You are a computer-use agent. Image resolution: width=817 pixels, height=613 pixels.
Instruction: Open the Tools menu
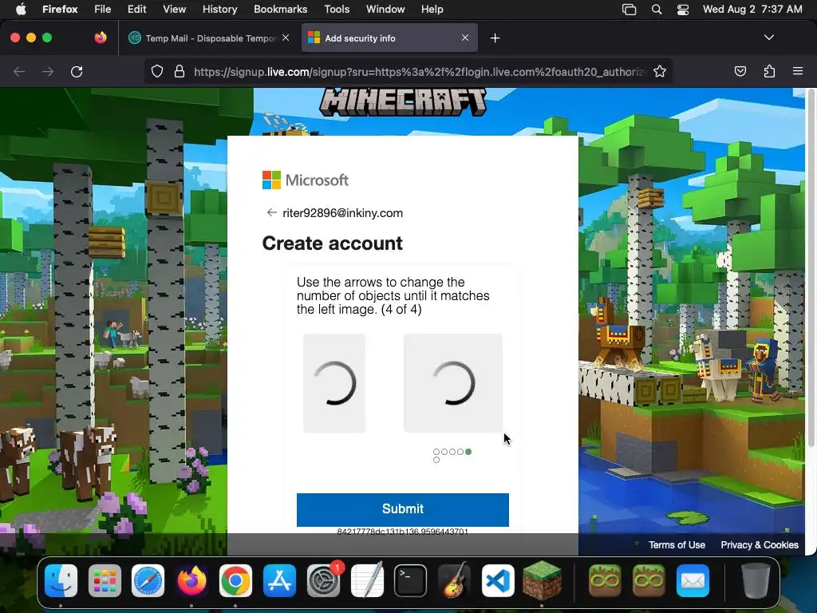[337, 10]
